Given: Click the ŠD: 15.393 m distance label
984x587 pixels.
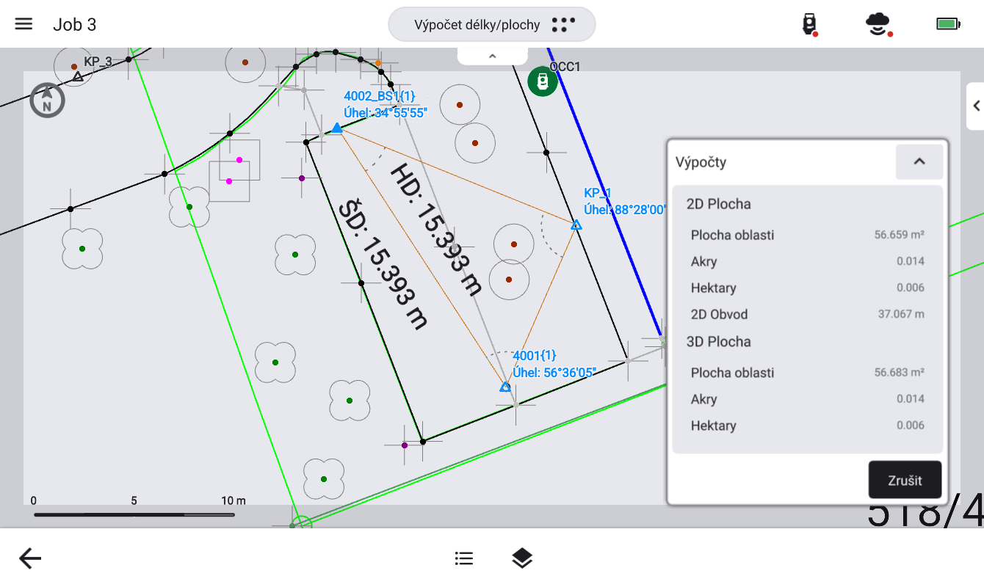Looking at the screenshot, I should pos(382,265).
